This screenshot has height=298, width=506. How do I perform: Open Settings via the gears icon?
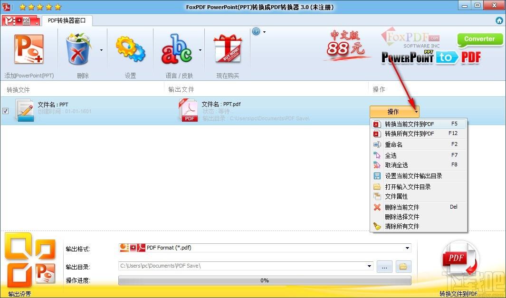[130, 49]
